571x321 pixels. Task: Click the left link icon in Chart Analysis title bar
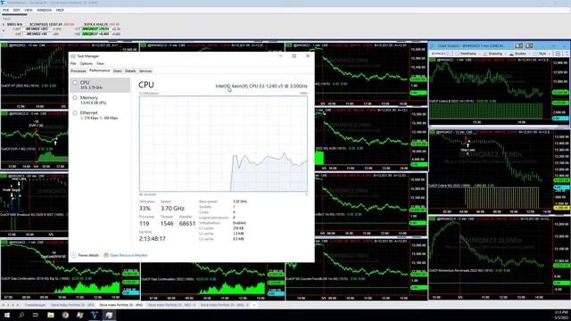[518, 45]
